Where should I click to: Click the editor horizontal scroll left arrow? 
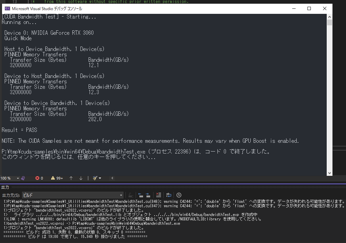(x=112, y=178)
